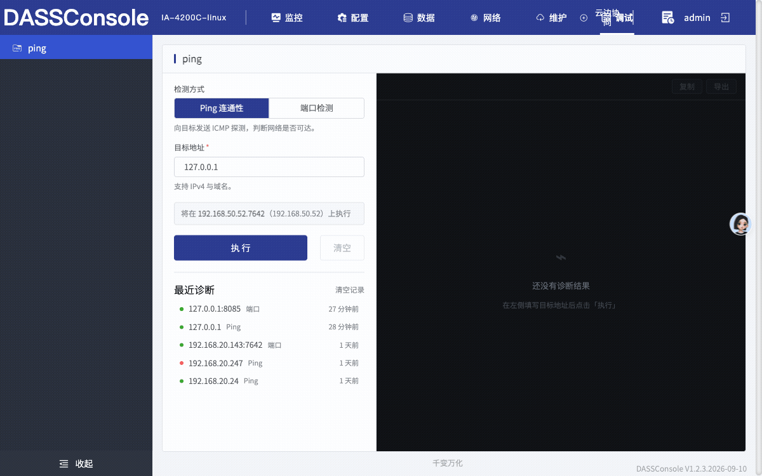Click the ping panel title
762x476 pixels.
tap(192, 59)
